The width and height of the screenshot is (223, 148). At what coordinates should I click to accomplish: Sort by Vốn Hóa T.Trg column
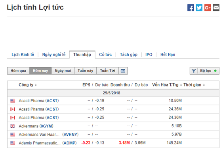(167, 85)
